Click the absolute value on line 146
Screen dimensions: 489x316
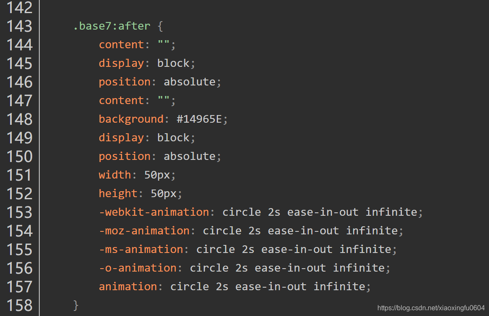(190, 82)
